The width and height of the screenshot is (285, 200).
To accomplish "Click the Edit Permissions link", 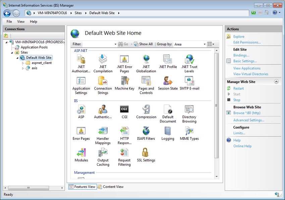I will pyautogui.click(x=247, y=42).
